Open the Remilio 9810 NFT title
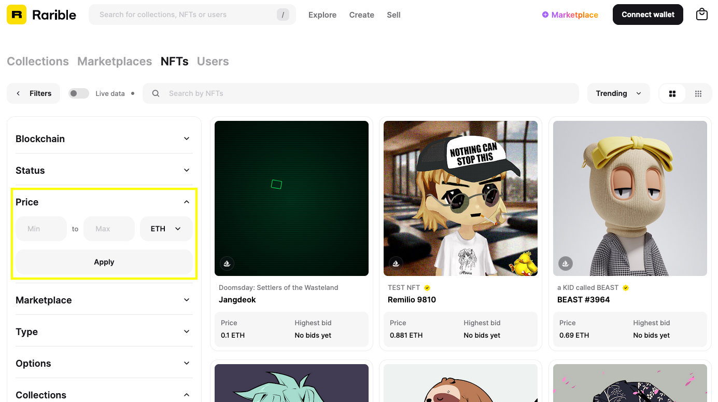Viewport: 718px width, 402px height. tap(412, 300)
